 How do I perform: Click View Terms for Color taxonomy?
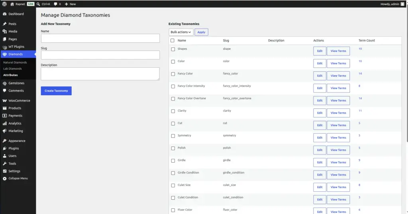coord(338,63)
